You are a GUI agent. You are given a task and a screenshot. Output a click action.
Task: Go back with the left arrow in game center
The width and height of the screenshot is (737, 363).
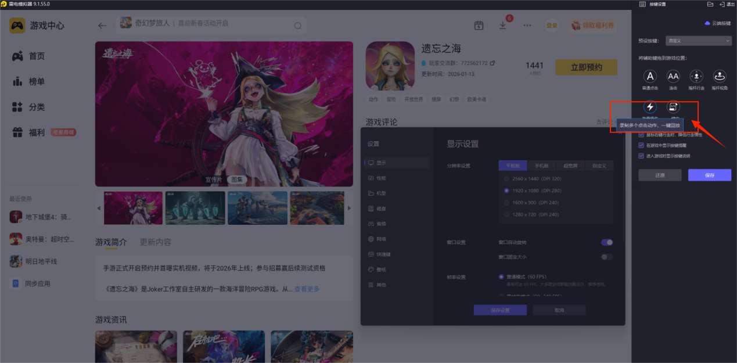(x=102, y=26)
